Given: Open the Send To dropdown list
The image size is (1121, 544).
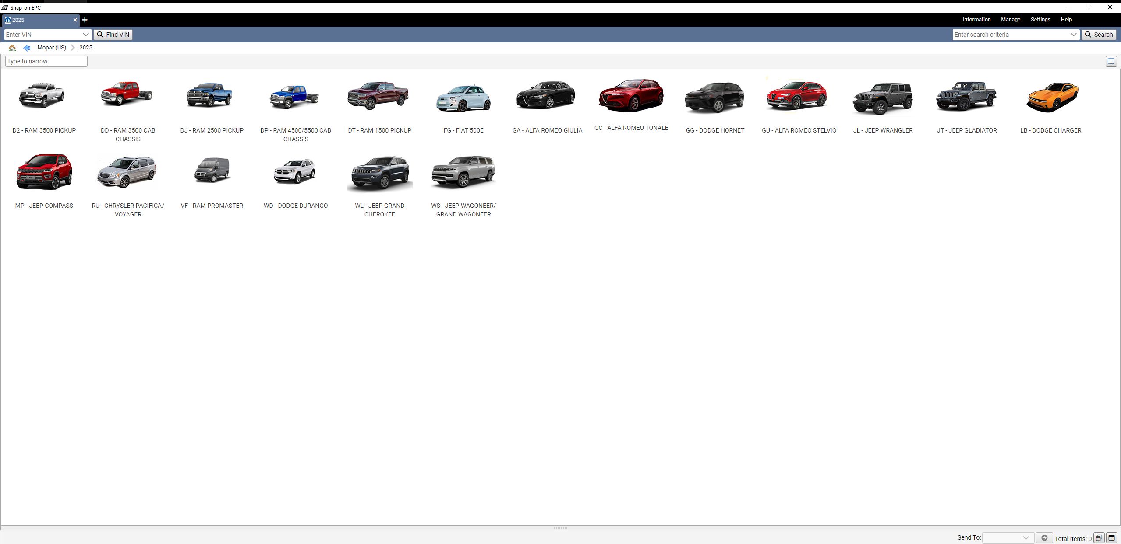Looking at the screenshot, I should point(1025,538).
